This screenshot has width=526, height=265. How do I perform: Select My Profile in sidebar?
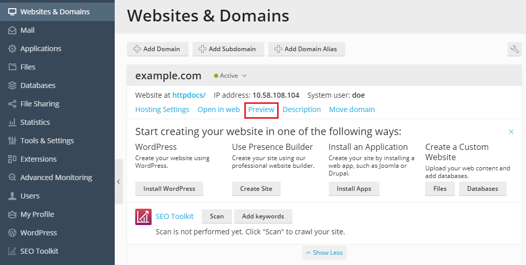57,214
